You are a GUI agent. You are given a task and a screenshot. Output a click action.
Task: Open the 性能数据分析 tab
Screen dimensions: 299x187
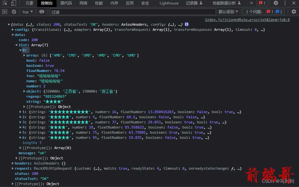coord(227,3)
